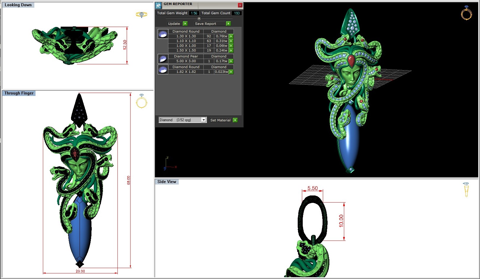
Task: Click the 68.00 height dimension label
Action: tap(128, 180)
